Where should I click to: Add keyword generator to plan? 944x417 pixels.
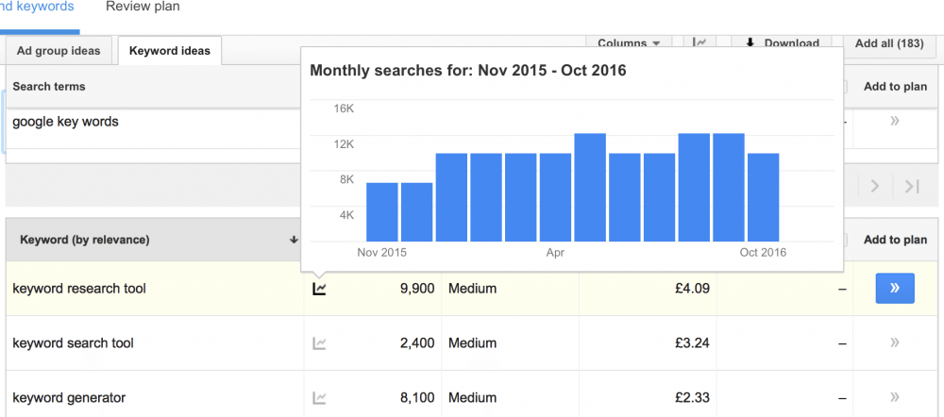point(895,397)
